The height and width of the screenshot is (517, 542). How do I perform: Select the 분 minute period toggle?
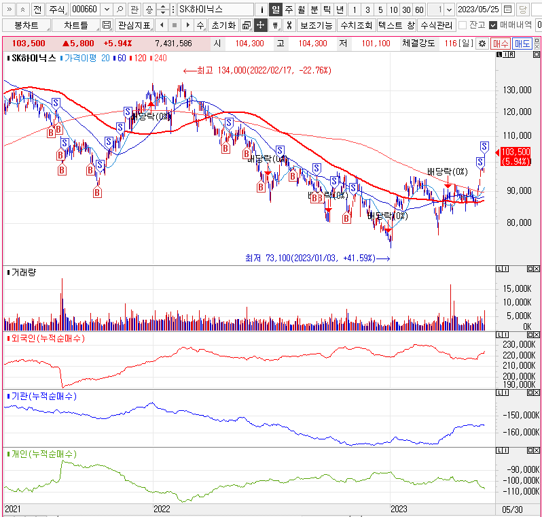tap(314, 10)
